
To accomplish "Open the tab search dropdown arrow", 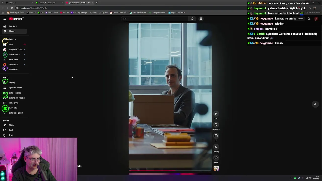I will coord(2,3).
